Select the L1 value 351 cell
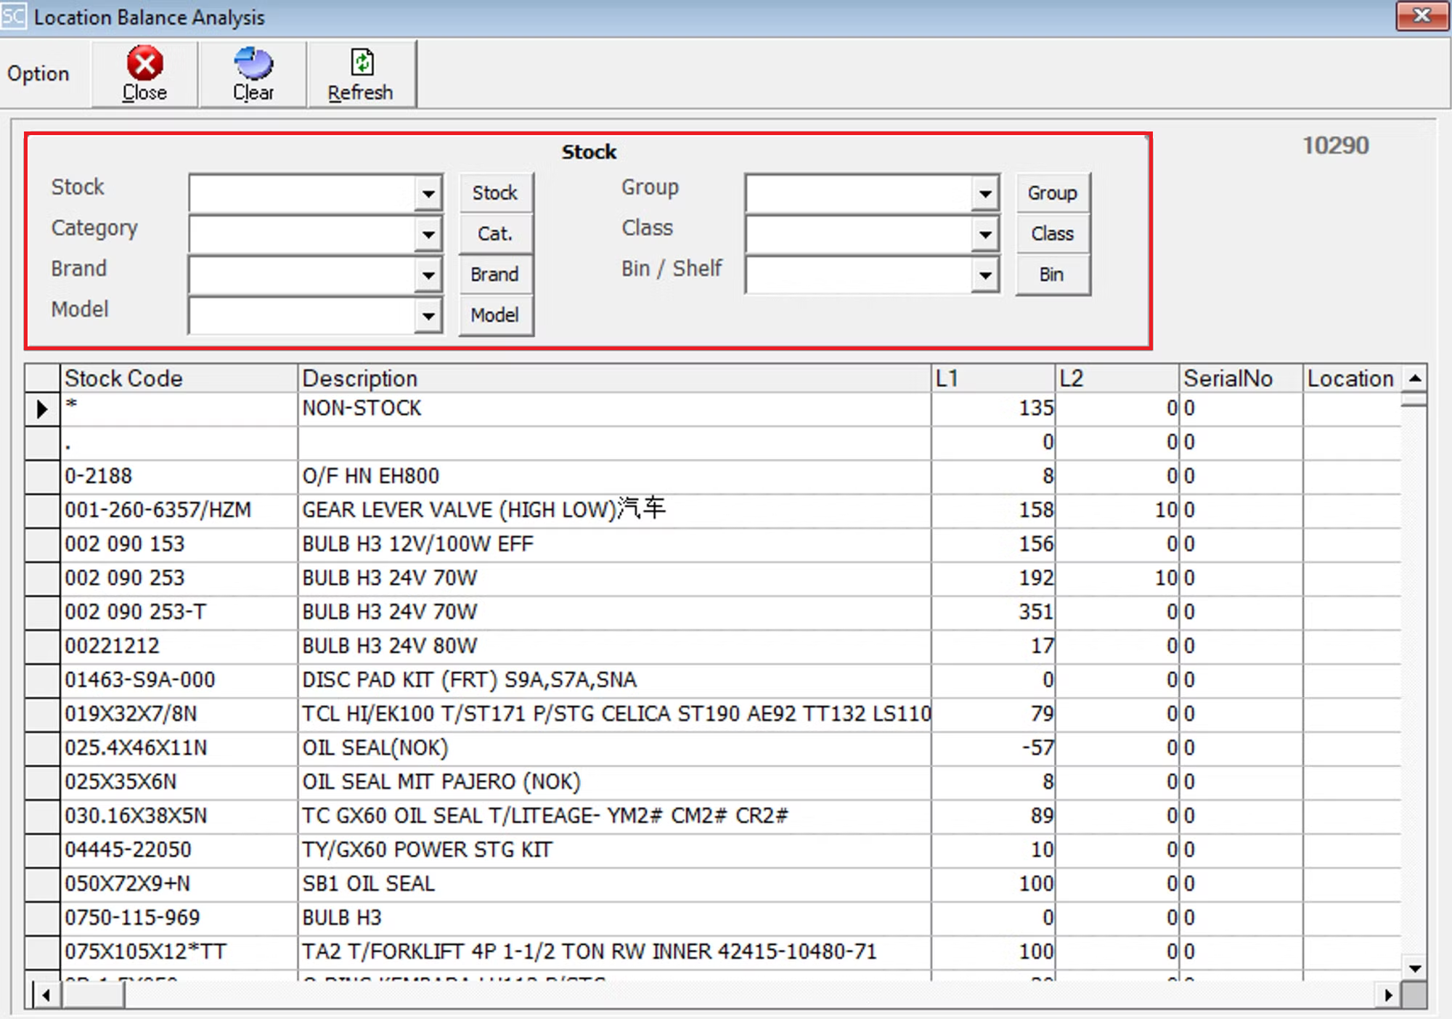Image resolution: width=1452 pixels, height=1019 pixels. tap(993, 612)
